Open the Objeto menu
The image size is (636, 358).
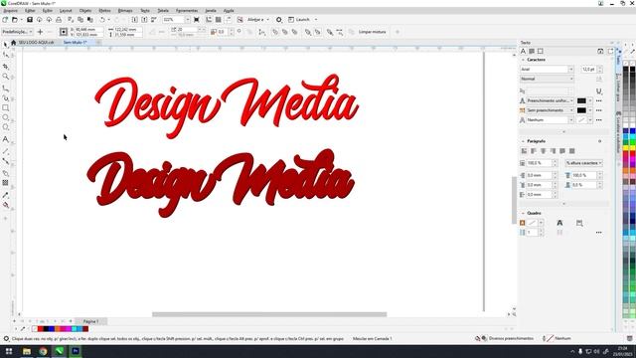click(85, 11)
